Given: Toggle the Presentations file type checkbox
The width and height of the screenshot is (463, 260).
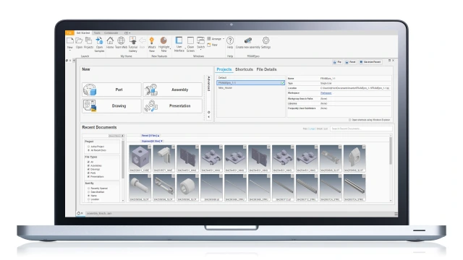Looking at the screenshot, I should pos(88,176).
